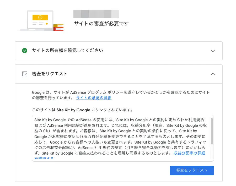Click the upward chevron on the review panel
The height and width of the screenshot is (186, 236).
[x=213, y=74]
